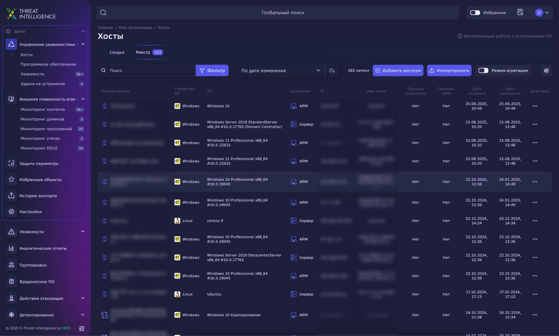Enable Режим агрегации toggle
Screen dimensions: 559x336
483,71
